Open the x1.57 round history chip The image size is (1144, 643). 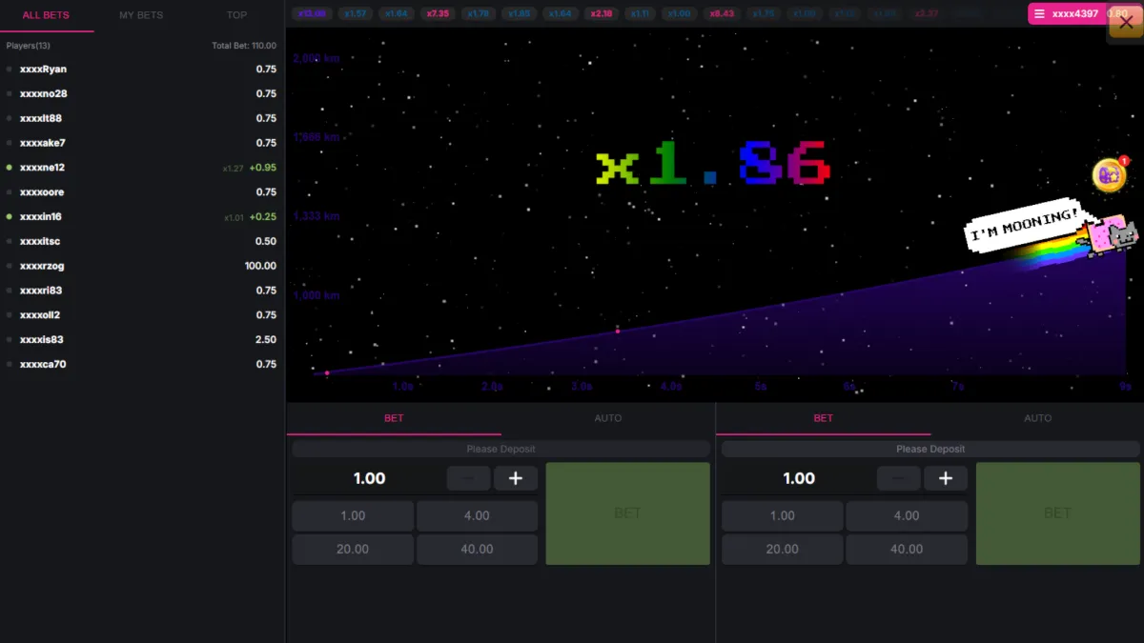[x=357, y=13]
